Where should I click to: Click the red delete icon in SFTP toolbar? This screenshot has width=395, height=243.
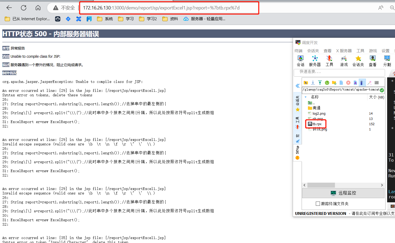pos(348,83)
